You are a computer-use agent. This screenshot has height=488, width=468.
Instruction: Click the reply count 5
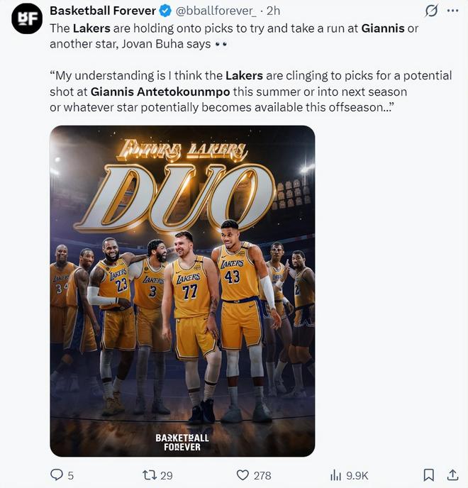(x=70, y=475)
